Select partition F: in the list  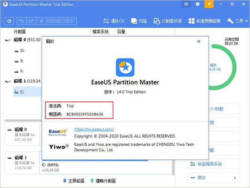(22, 71)
